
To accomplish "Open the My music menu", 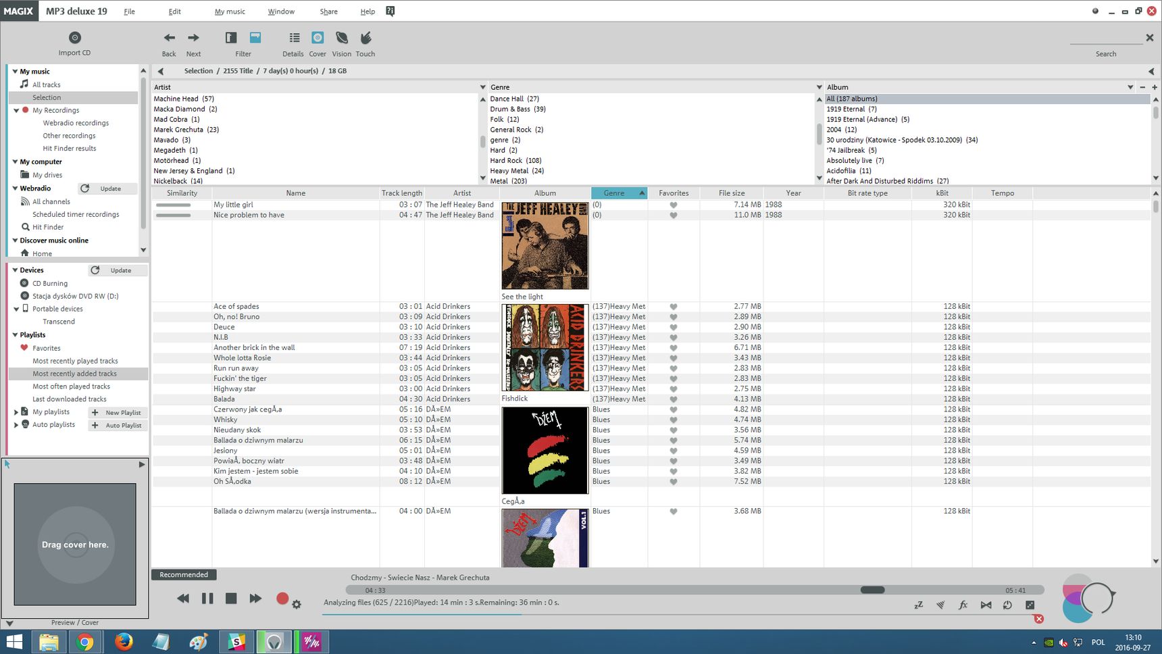I will point(230,11).
